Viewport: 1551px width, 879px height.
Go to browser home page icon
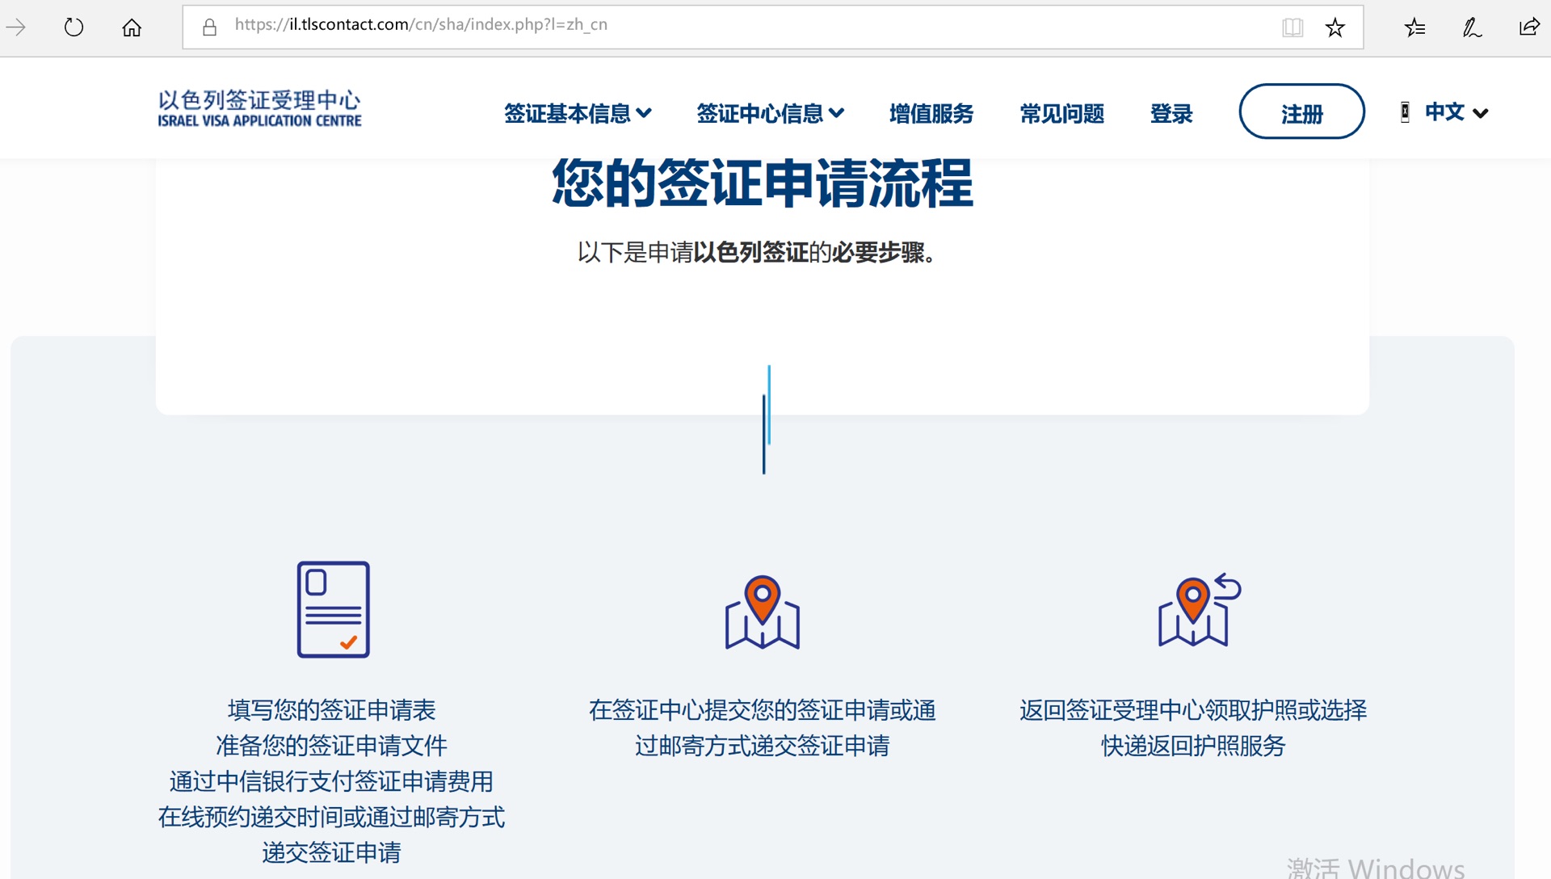pyautogui.click(x=132, y=27)
